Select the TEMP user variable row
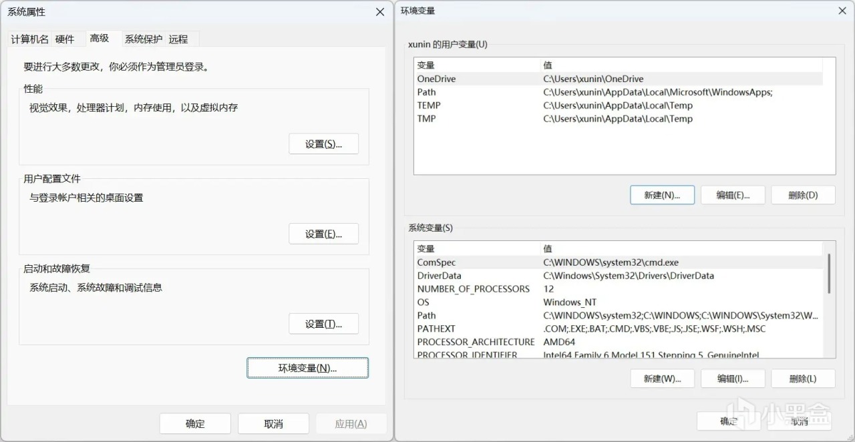The height and width of the screenshot is (442, 855). point(429,105)
